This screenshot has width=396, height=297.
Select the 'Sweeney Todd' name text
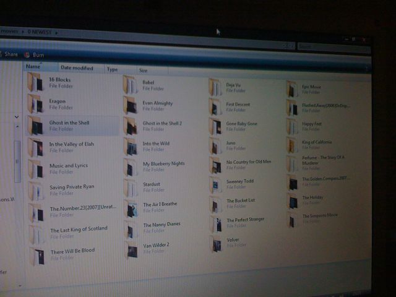[240, 181]
